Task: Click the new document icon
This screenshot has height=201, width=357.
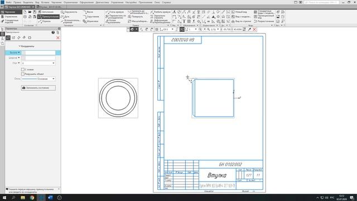Action: point(25,12)
